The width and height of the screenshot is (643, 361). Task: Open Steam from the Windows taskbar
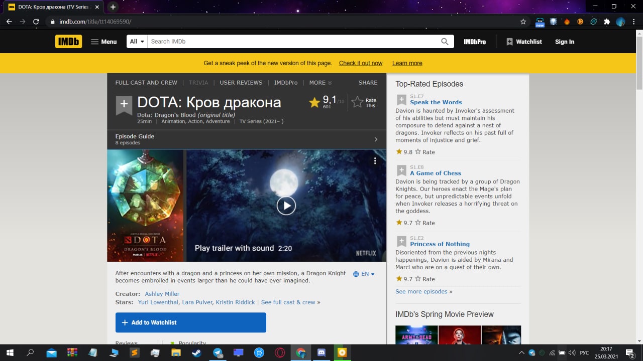pos(196,353)
